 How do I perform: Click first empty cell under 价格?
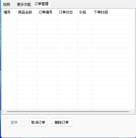(x=85, y=18)
